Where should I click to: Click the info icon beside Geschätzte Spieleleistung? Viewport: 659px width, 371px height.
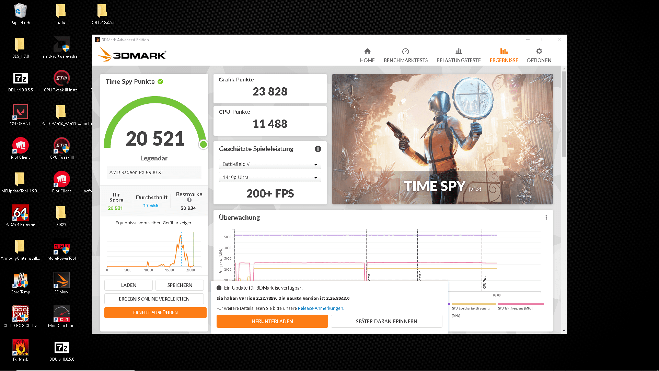pos(318,149)
